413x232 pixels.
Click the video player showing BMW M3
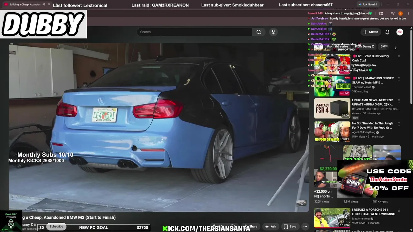click(x=159, y=127)
